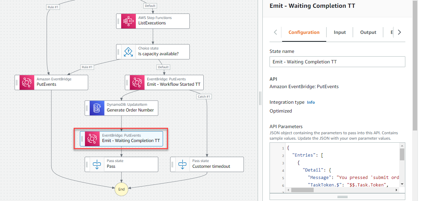This screenshot has width=424, height=201.
Task: Show more tabs with right chevron
Action: pyautogui.click(x=400, y=32)
